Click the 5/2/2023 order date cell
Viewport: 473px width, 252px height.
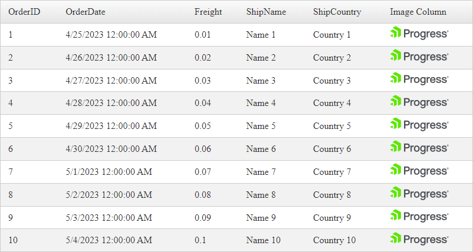point(109,195)
